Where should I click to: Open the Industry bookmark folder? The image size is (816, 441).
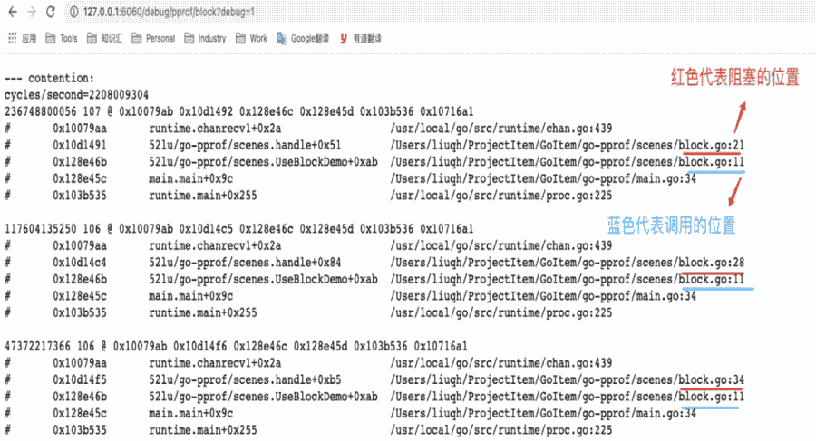coord(205,39)
